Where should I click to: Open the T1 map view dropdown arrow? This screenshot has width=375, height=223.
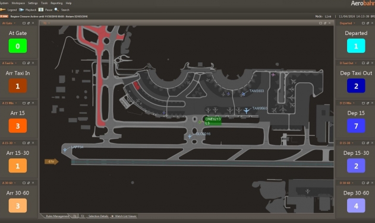[49, 23]
